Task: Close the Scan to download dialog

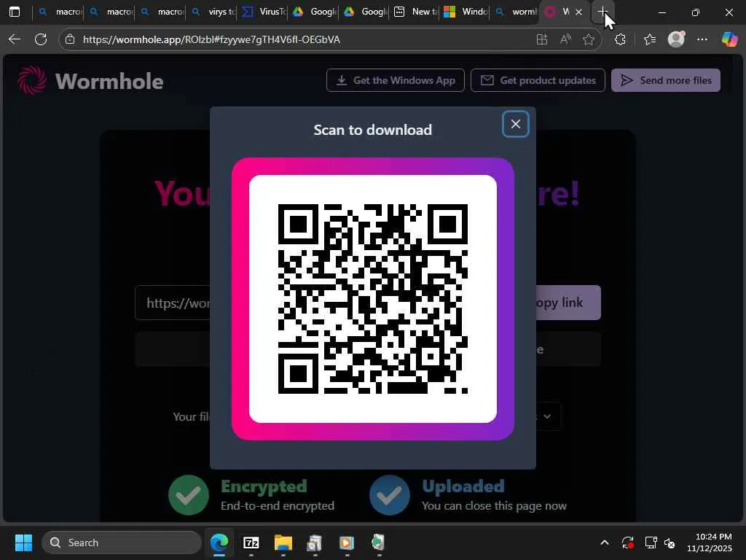Action: click(515, 124)
